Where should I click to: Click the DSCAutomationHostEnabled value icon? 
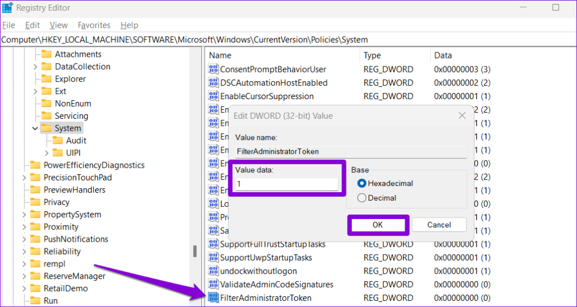213,83
